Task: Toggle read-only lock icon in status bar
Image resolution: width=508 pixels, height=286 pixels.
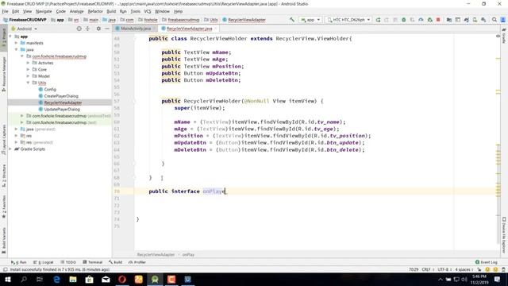Action: click(479, 269)
